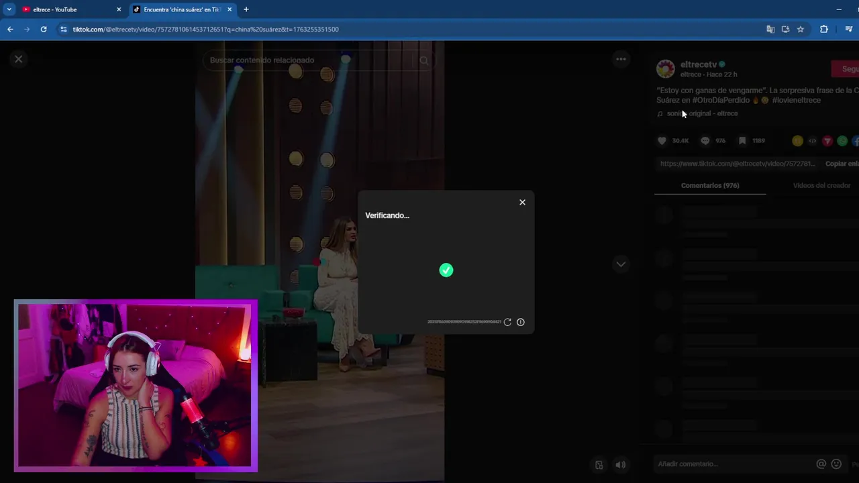Share the video to WhatsApp
Viewport: 859px width, 483px height.
tap(842, 141)
